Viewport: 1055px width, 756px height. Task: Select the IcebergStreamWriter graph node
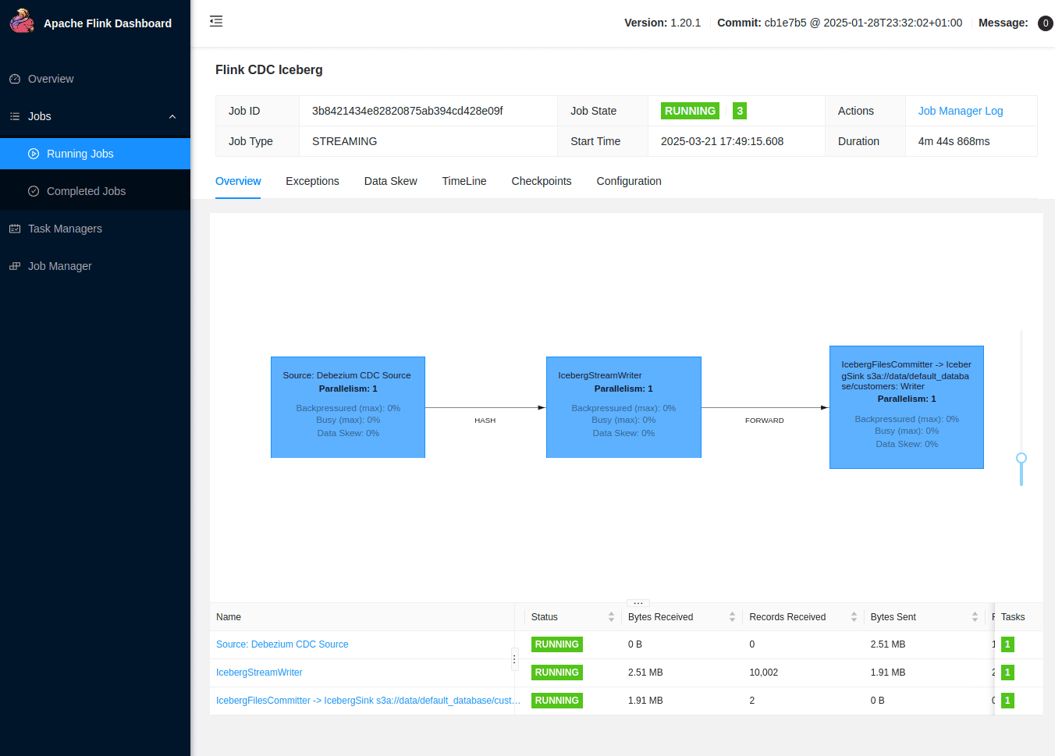(x=623, y=407)
